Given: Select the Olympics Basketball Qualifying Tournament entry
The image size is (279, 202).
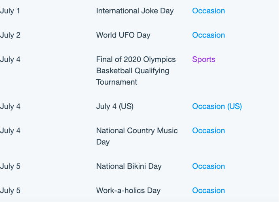Looking at the screenshot, I should (136, 71).
